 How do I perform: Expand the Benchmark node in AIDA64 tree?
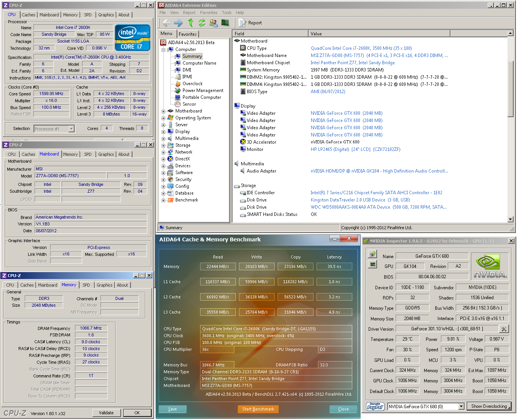tap(164, 200)
